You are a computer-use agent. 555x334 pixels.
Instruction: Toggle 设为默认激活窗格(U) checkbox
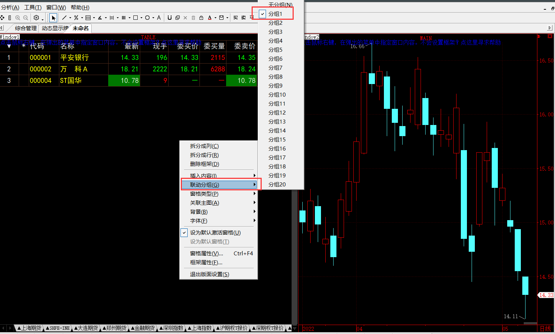pos(184,232)
